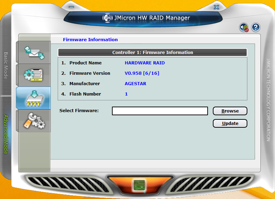
Task: Select firmware version V0.958 [6/16] text
Action: click(x=142, y=73)
